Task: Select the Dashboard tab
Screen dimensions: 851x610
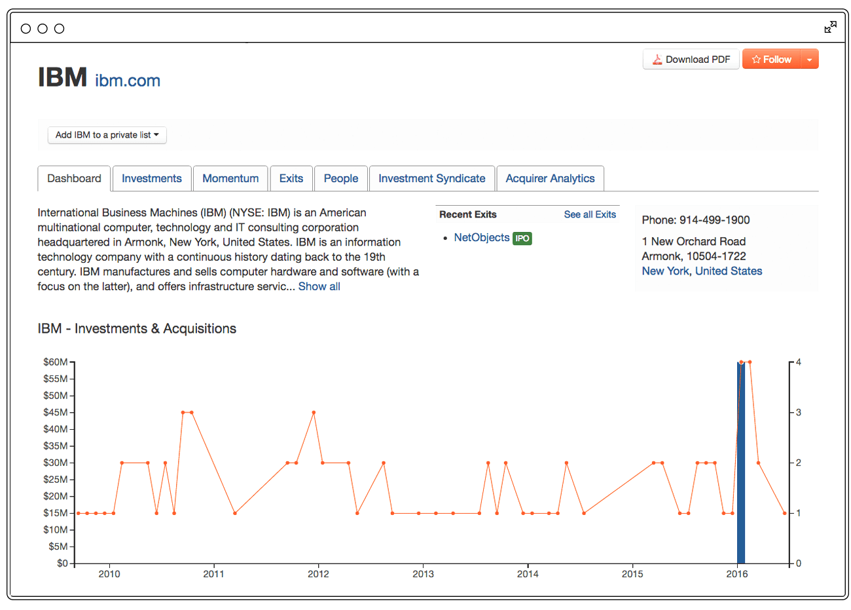Action: point(74,178)
